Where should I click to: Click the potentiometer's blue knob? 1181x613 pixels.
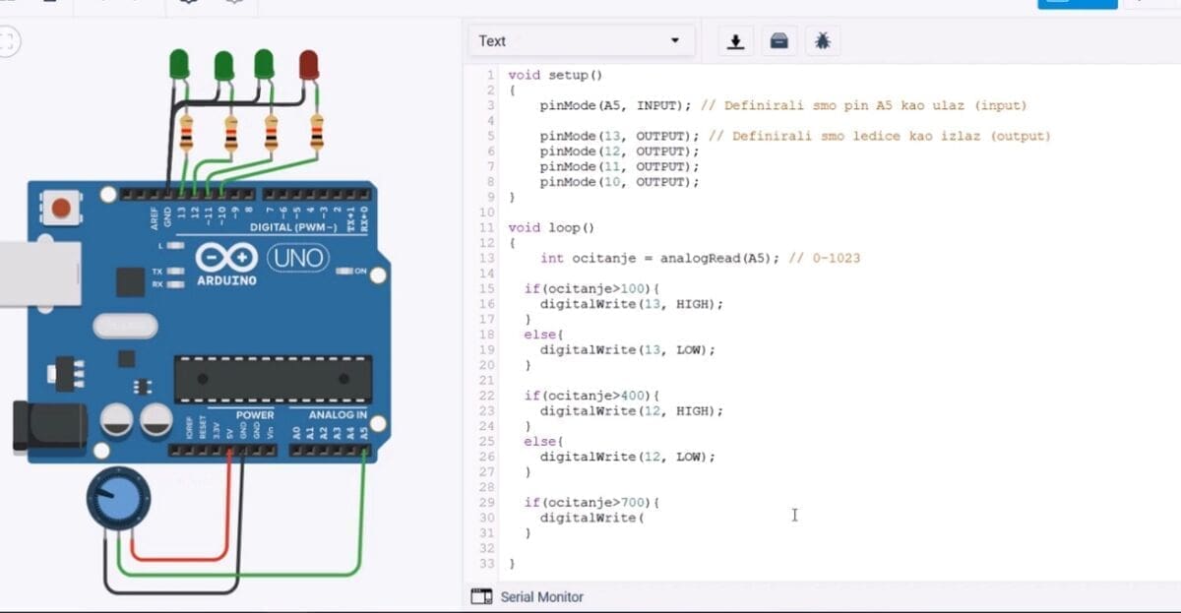coord(119,499)
